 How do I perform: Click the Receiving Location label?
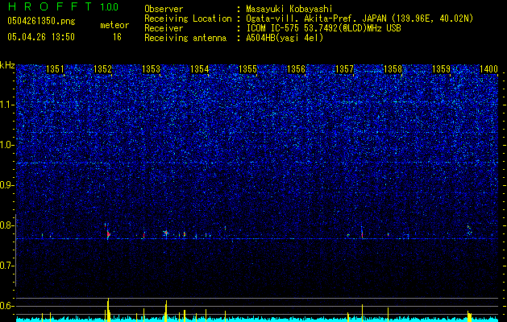[188, 19]
